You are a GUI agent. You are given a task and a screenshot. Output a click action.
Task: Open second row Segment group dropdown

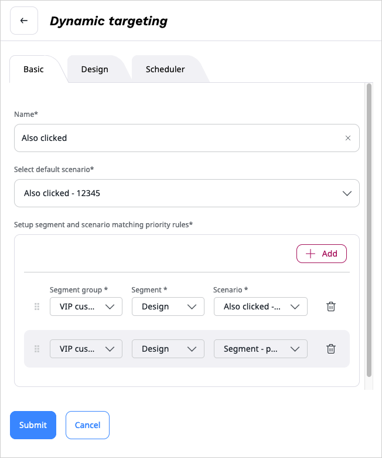(86, 349)
